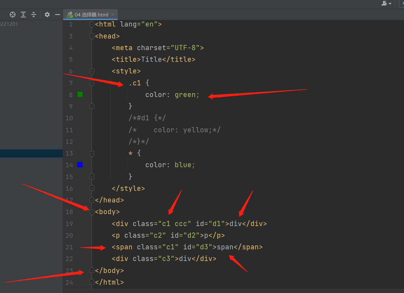Collapse the * selector rule fold marker
Image resolution: width=404 pixels, height=293 pixels.
[92, 153]
